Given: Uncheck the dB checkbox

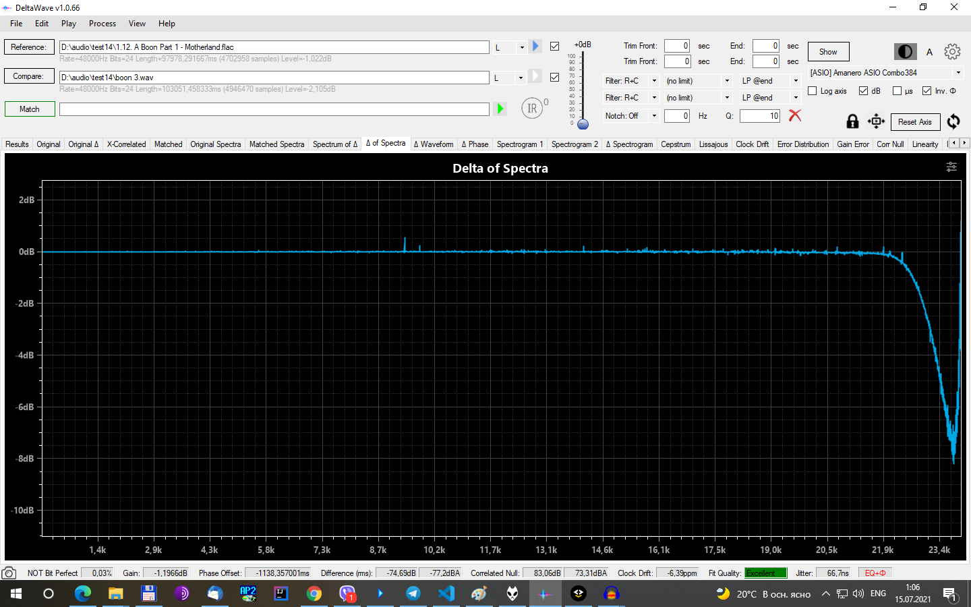Looking at the screenshot, I should (x=863, y=90).
